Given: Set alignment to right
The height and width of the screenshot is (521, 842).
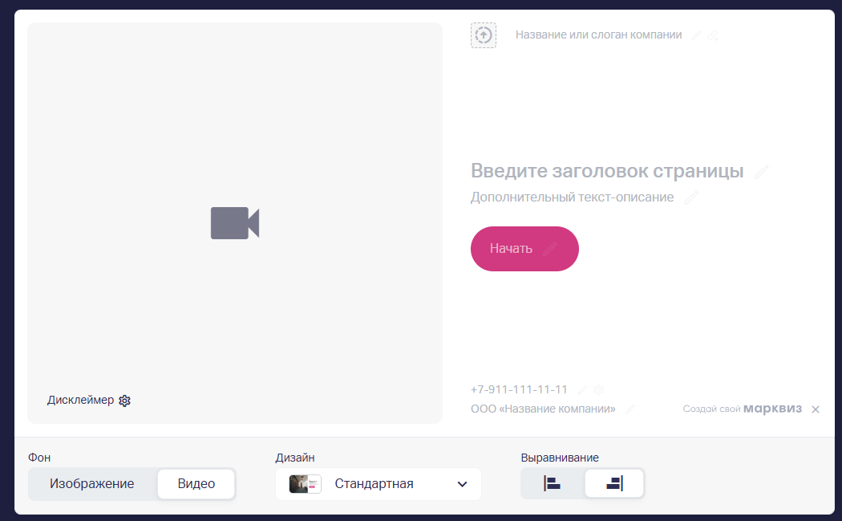Looking at the screenshot, I should point(614,484).
